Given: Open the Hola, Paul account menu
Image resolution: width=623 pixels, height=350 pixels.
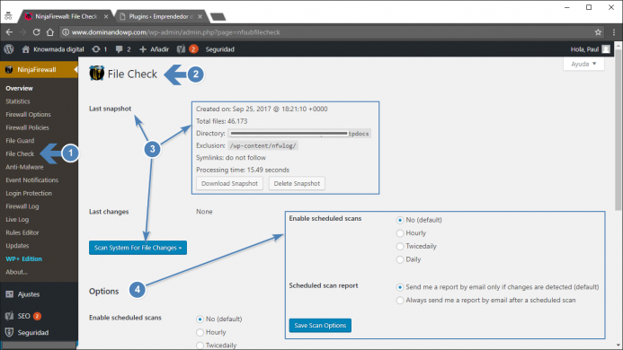Looking at the screenshot, I should click(584, 49).
